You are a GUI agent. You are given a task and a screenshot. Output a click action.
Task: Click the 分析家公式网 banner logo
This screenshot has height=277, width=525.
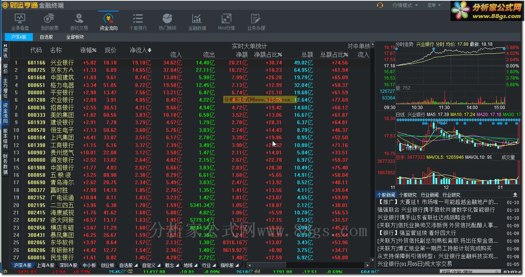487,10
